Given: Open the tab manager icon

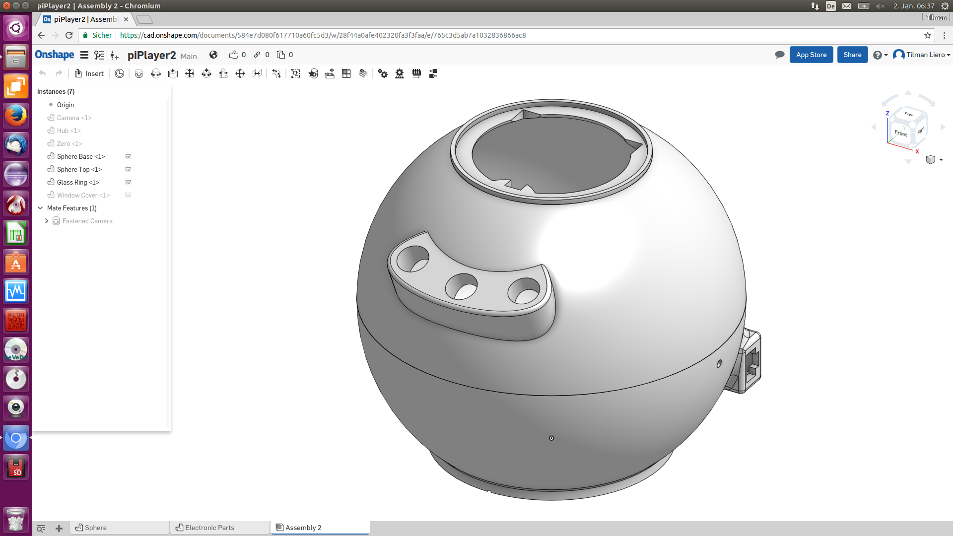Looking at the screenshot, I should (41, 528).
